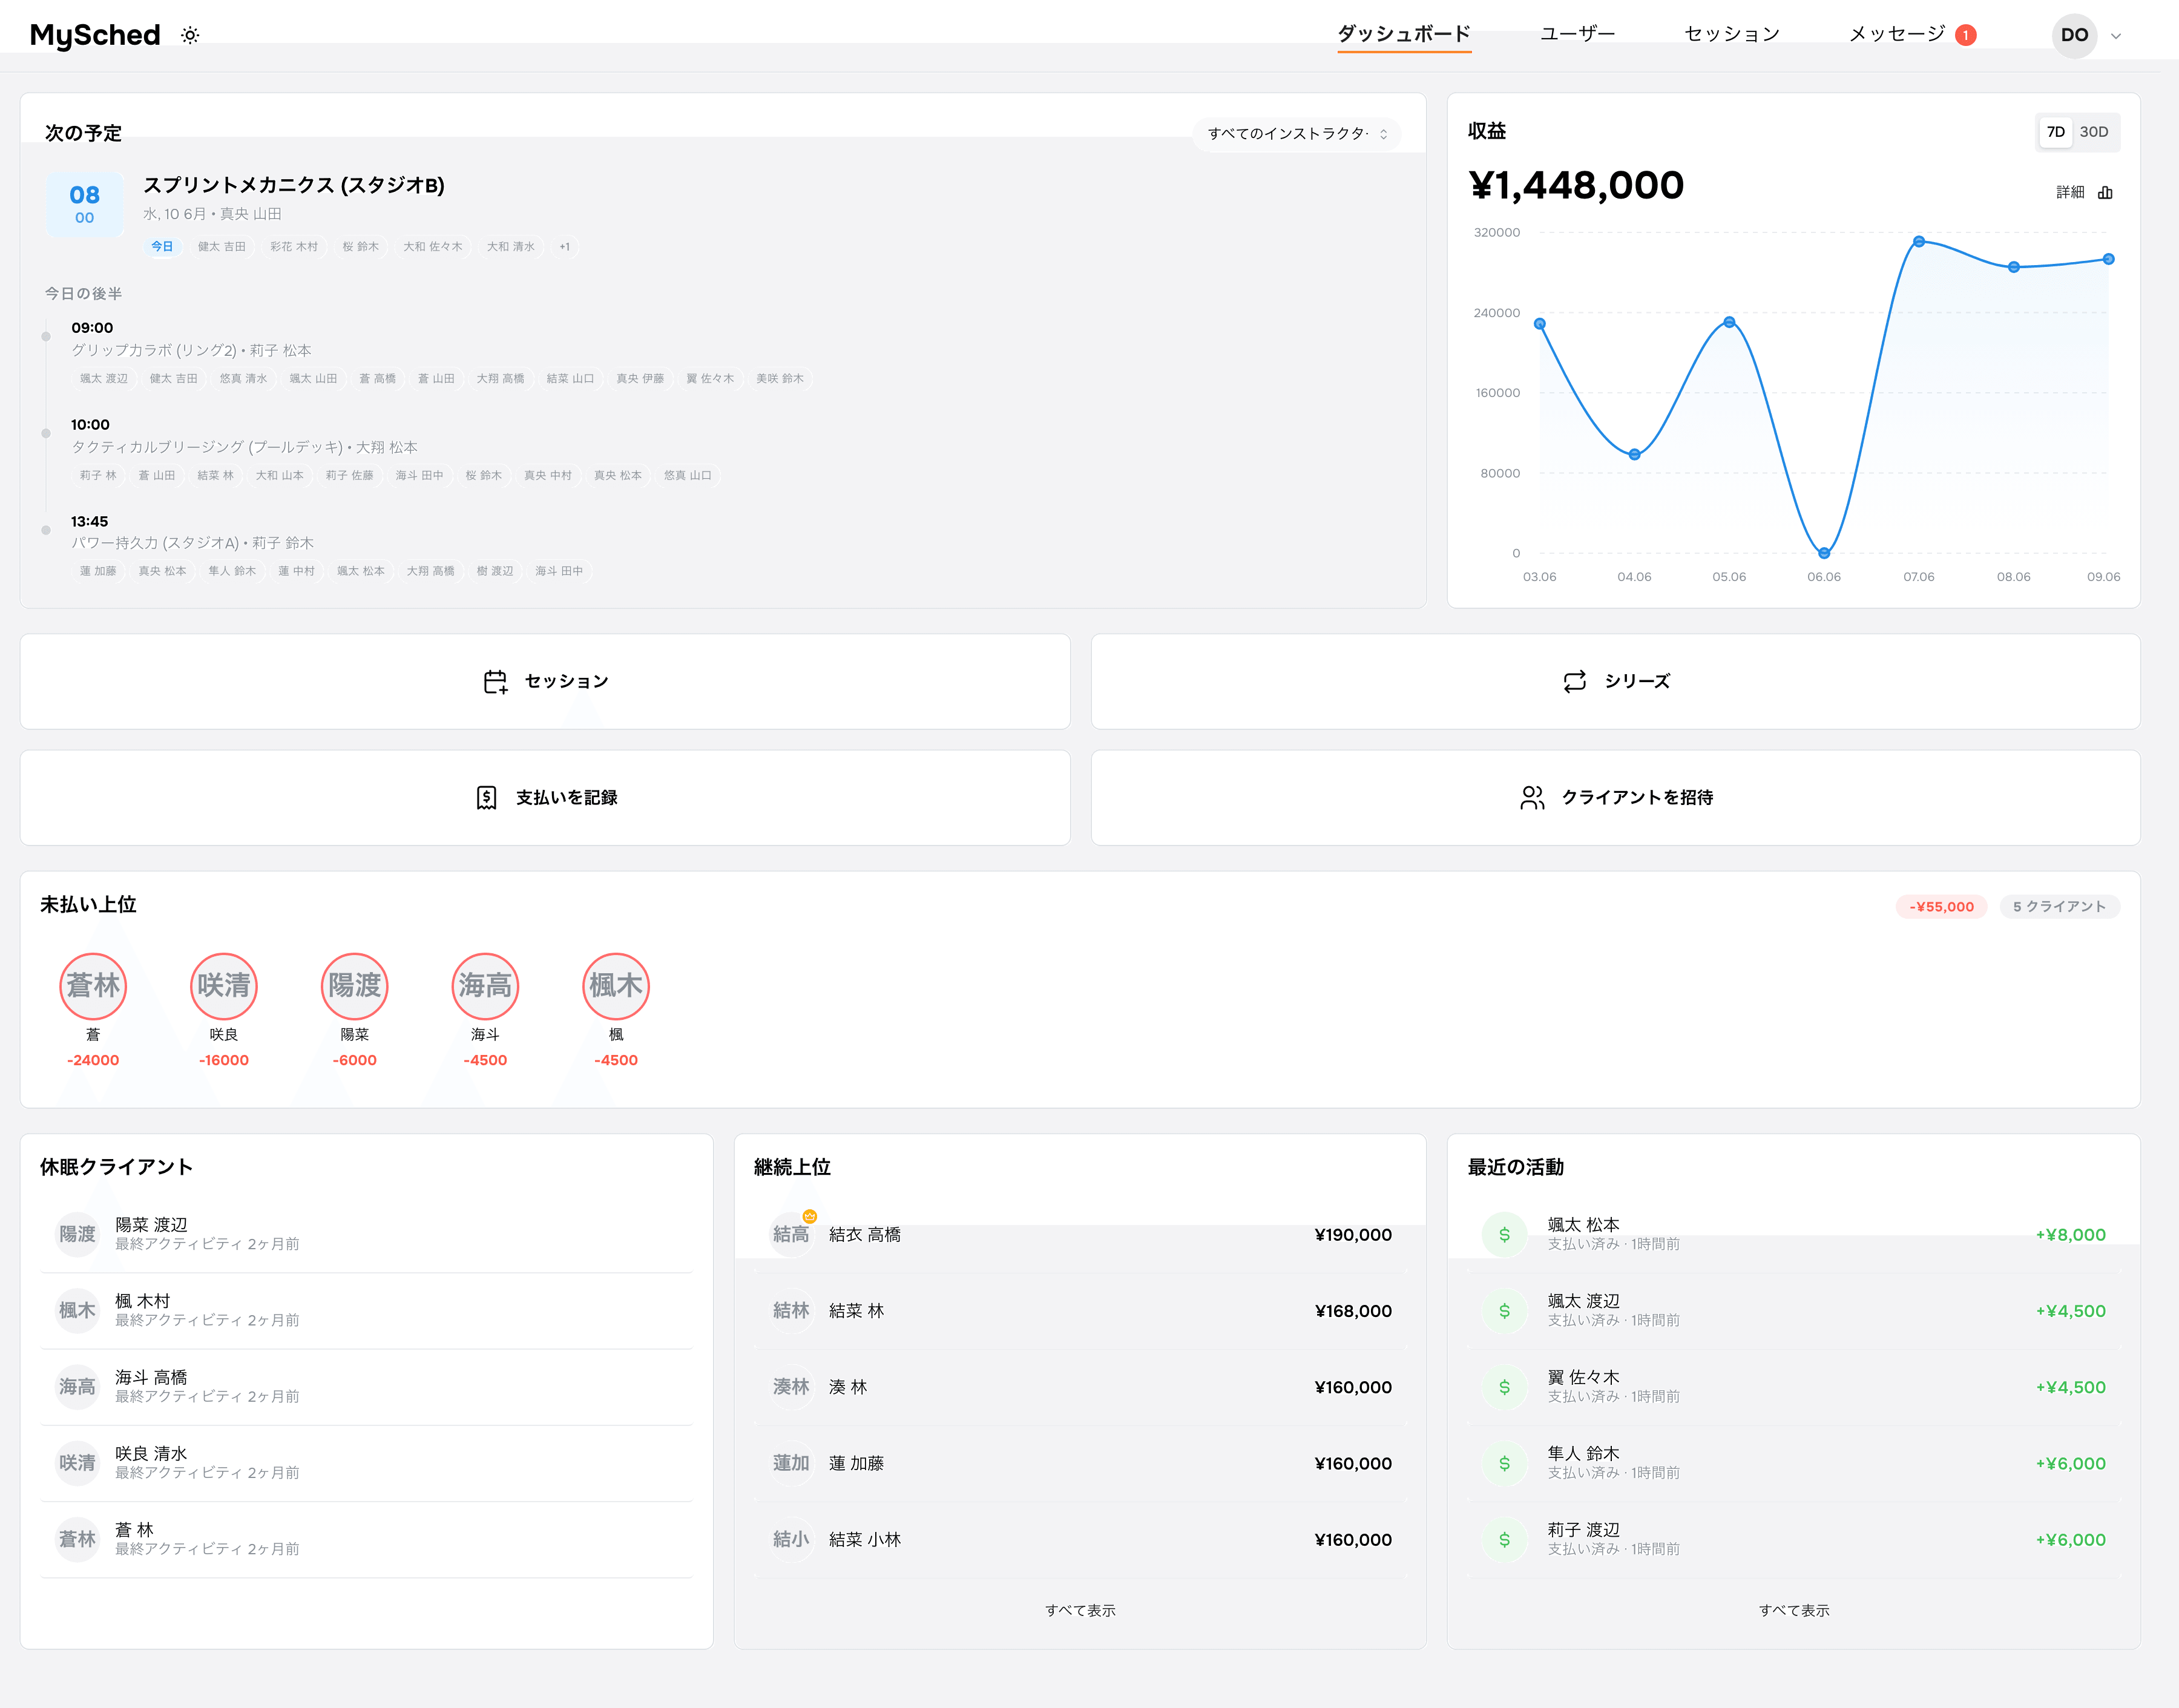This screenshot has width=2179, height=1708.
Task: Open dormant client 蒼 林 row
Action: 367,1539
